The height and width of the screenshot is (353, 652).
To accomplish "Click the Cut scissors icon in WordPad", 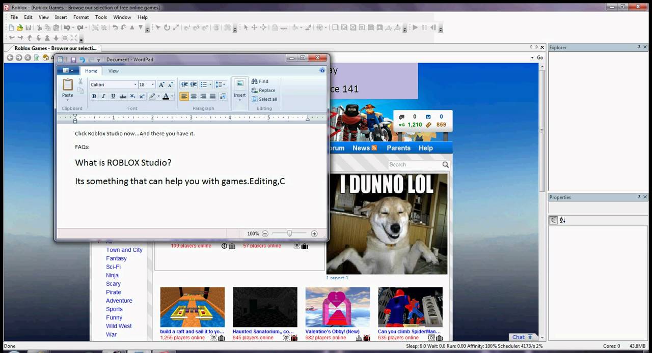I will [80, 81].
